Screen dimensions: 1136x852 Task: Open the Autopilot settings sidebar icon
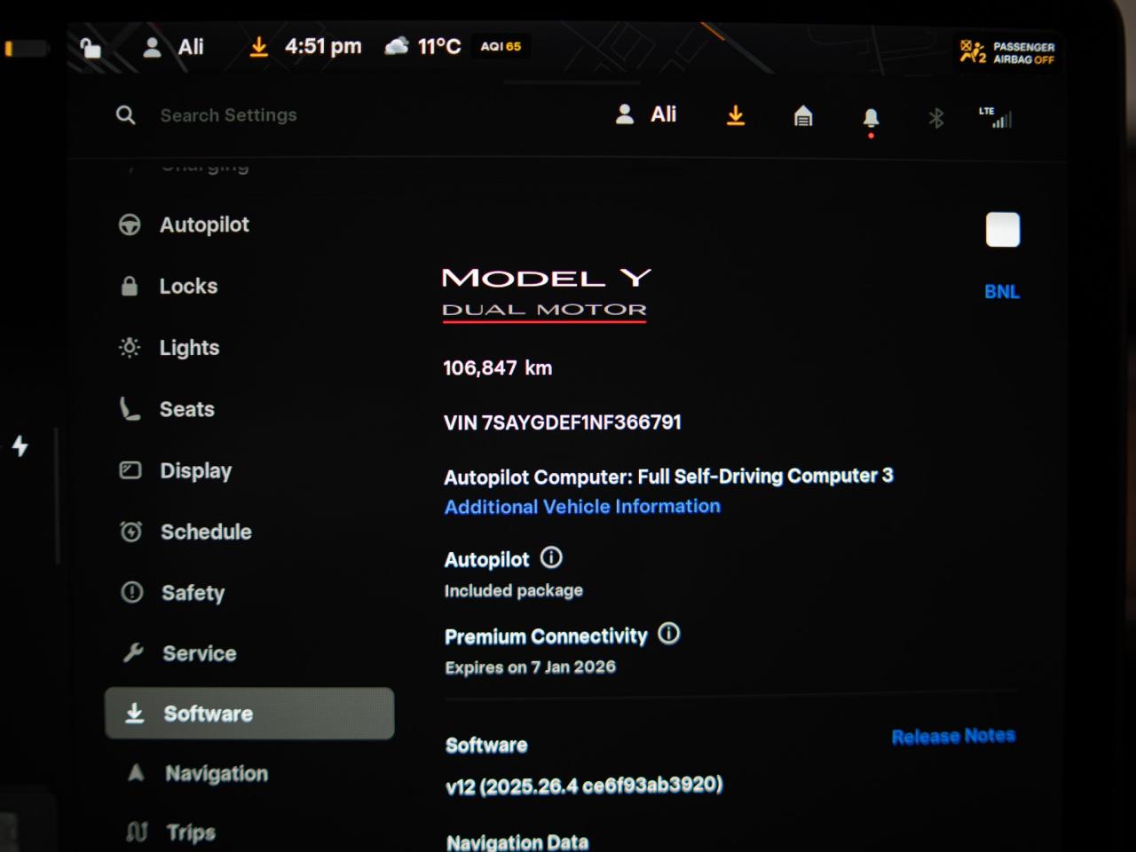(x=130, y=225)
